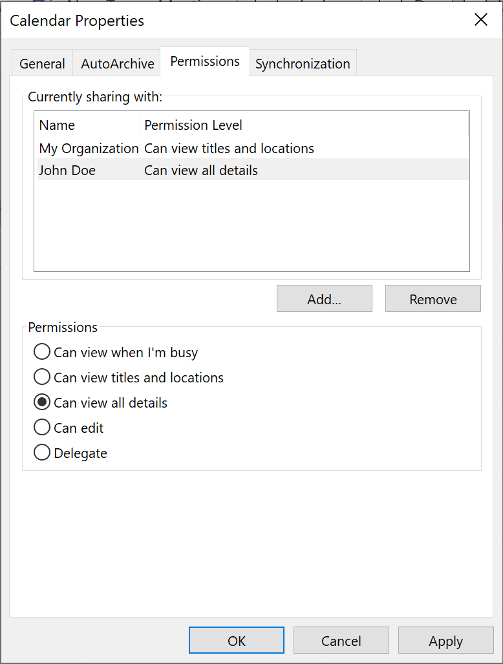Close the Calendar Properties dialog

pyautogui.click(x=481, y=20)
